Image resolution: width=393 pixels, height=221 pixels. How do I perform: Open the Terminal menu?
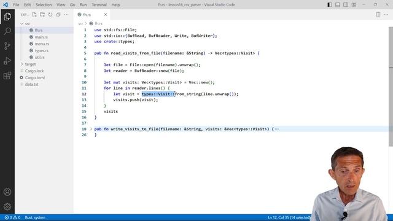(99, 5)
